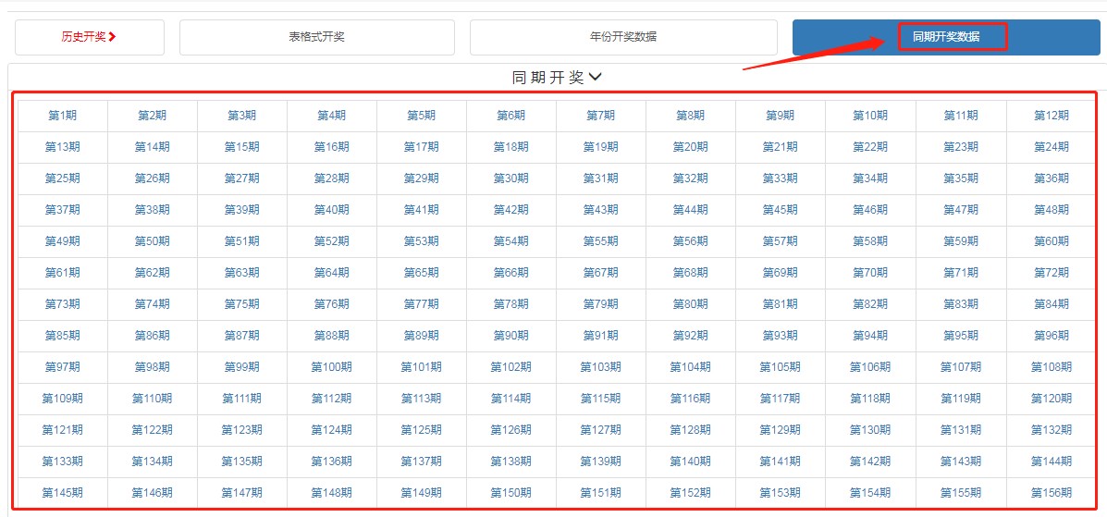Select the 第24期 link
1107x517 pixels.
click(x=1052, y=147)
